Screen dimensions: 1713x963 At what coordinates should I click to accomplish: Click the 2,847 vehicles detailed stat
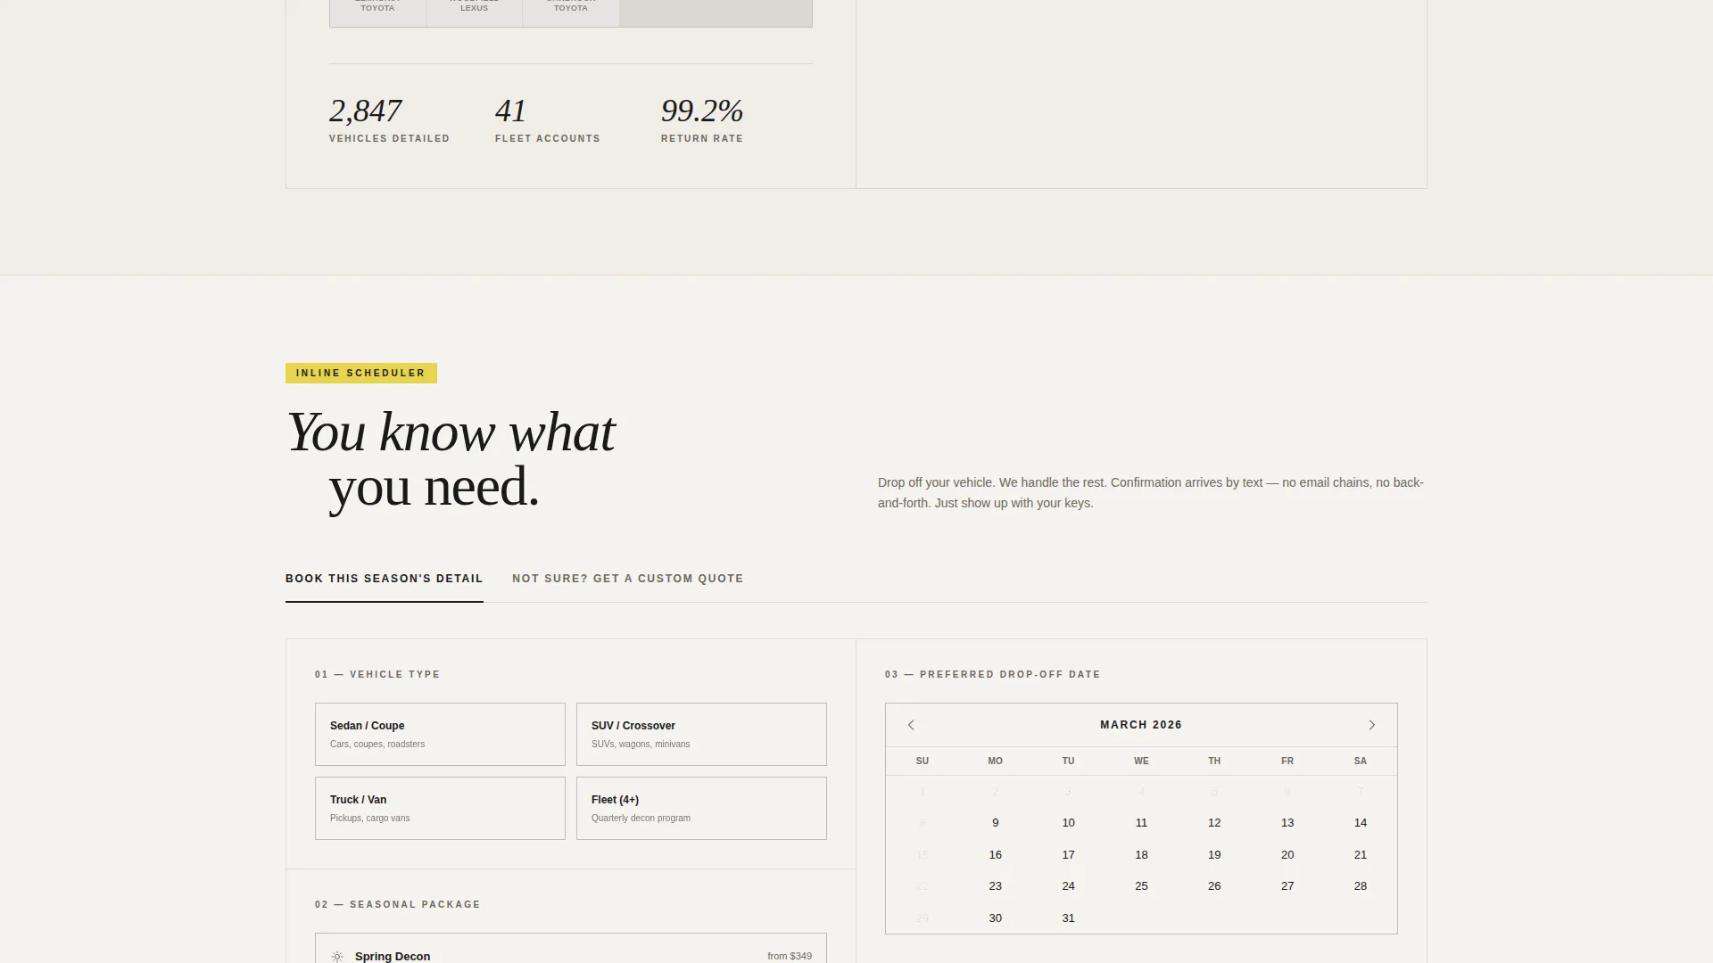pos(389,119)
